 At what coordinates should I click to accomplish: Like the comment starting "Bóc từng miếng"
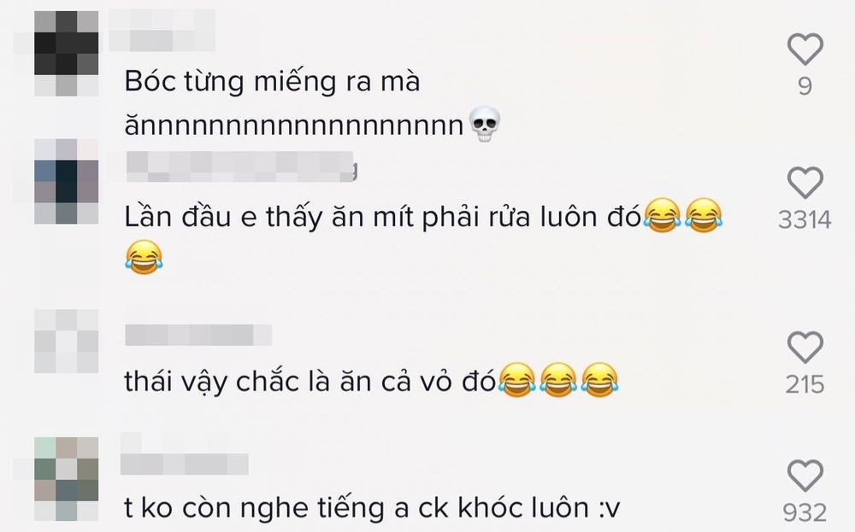[805, 49]
